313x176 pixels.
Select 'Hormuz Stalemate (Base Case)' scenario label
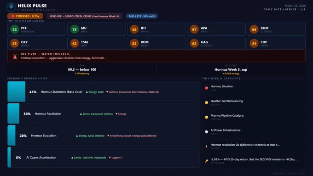62,92
